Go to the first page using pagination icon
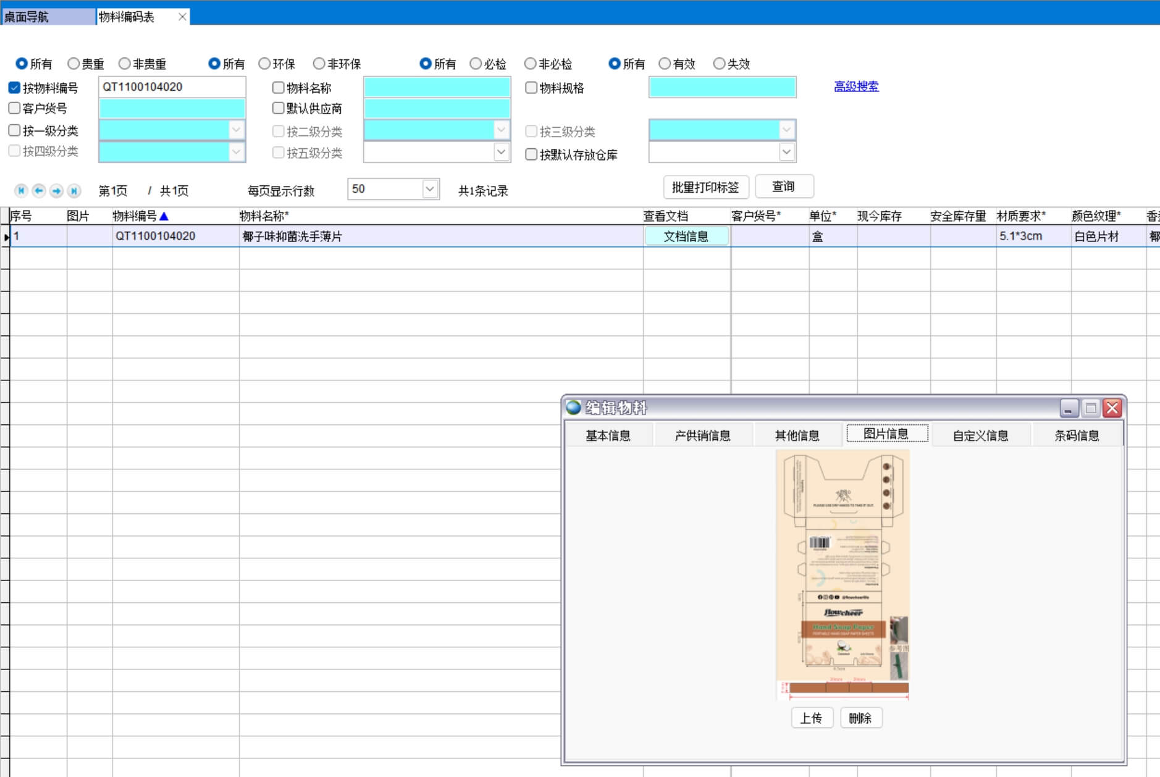 click(x=21, y=191)
